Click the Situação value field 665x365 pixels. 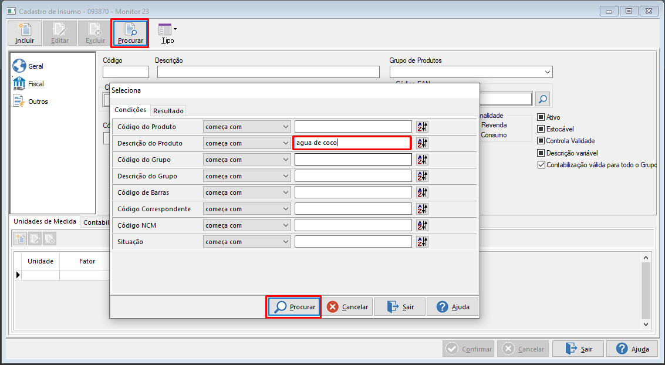pyautogui.click(x=353, y=242)
